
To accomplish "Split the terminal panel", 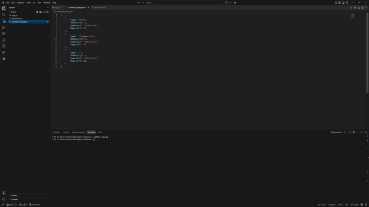I will click(x=350, y=132).
